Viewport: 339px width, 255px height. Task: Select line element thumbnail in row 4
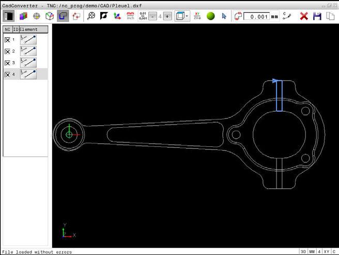point(28,74)
